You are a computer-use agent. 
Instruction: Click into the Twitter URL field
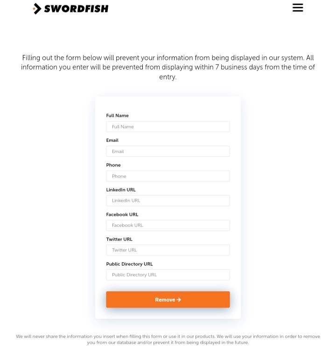coord(168,250)
